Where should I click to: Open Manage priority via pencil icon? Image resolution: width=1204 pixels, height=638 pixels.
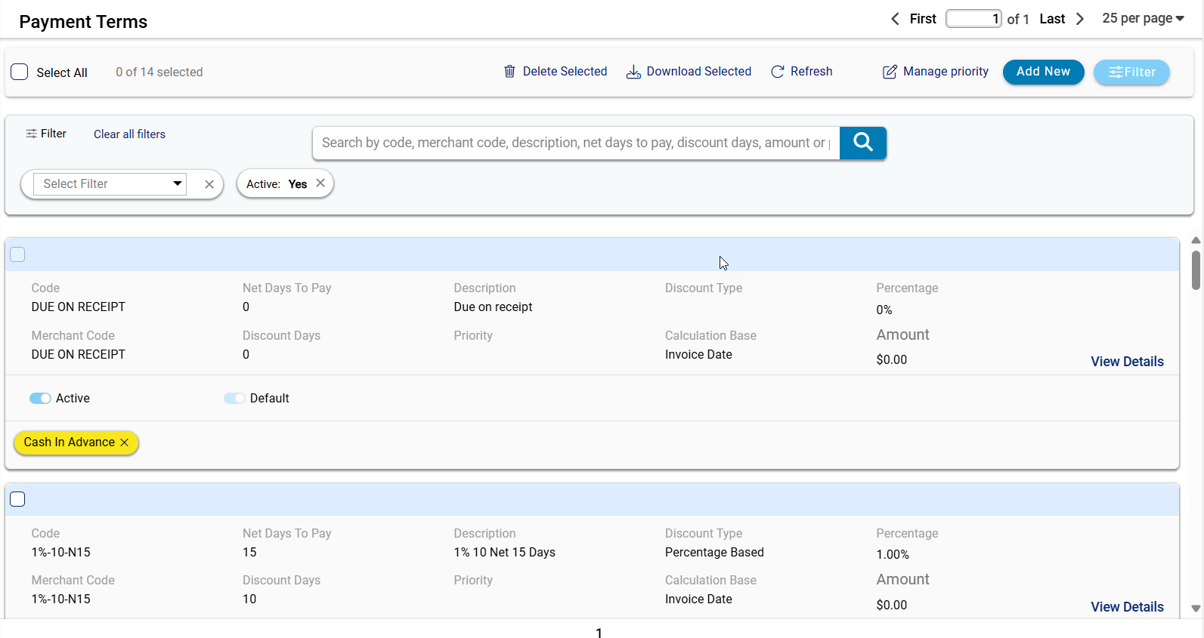[x=890, y=72]
